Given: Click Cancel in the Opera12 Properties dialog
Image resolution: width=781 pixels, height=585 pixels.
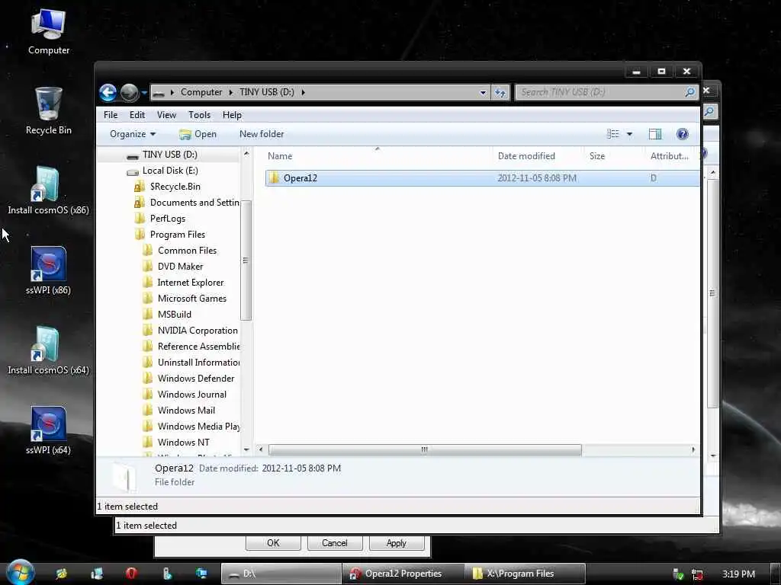Looking at the screenshot, I should [x=335, y=542].
